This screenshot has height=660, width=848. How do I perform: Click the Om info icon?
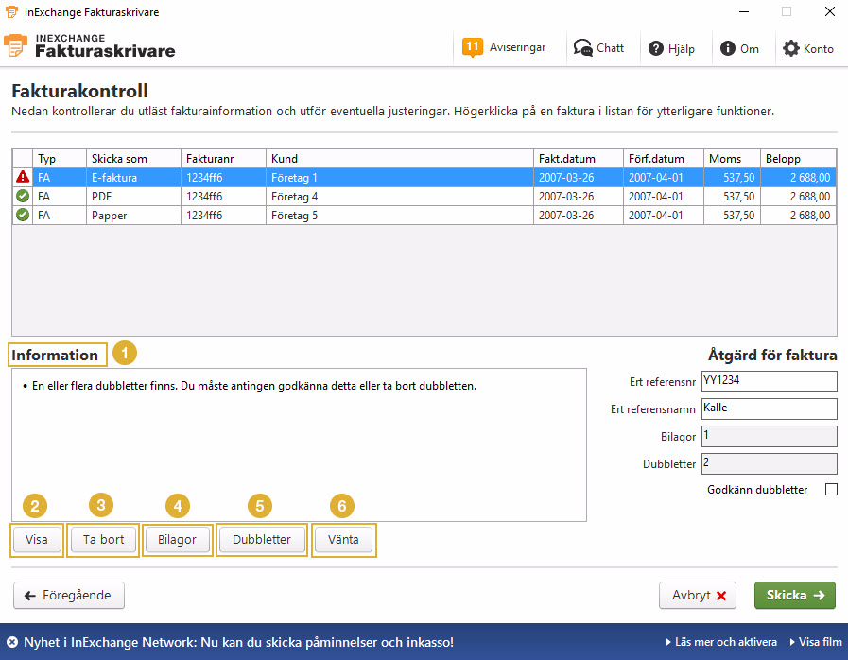(728, 48)
